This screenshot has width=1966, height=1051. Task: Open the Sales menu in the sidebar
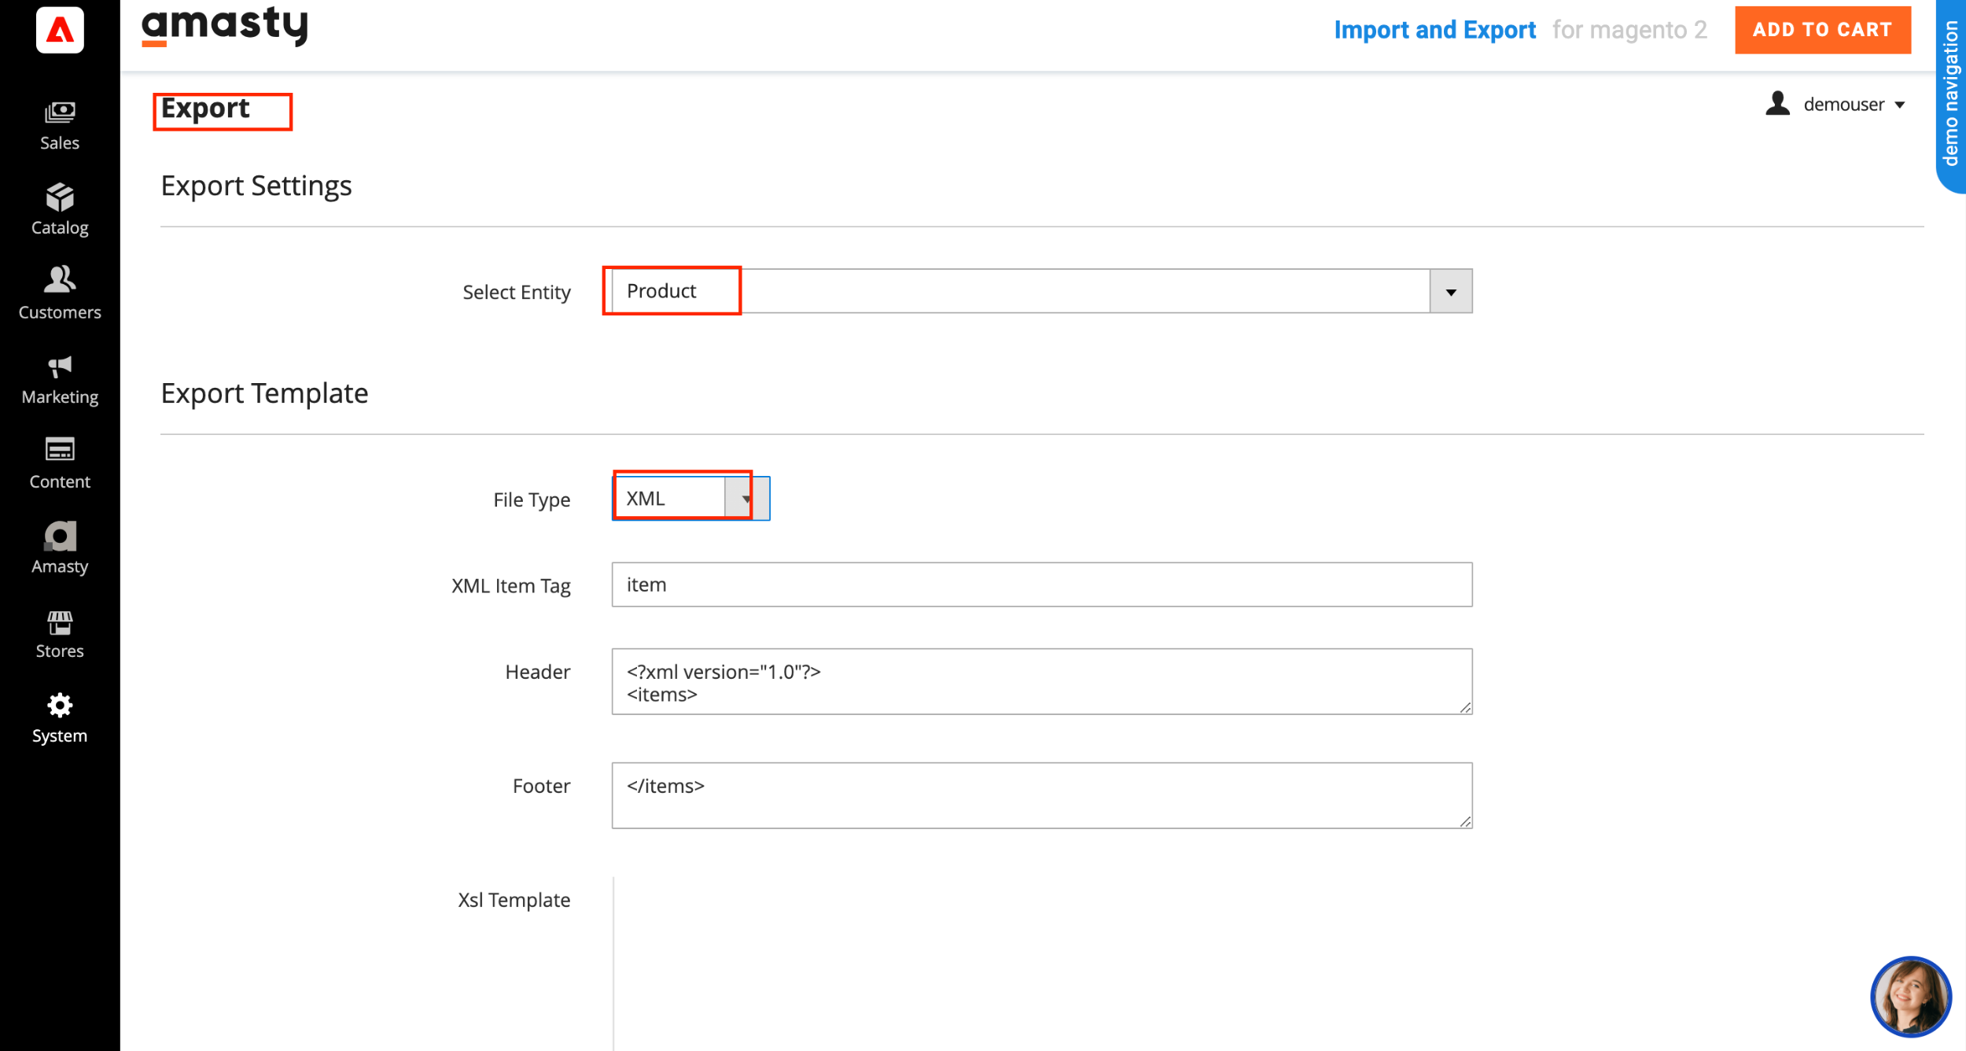(60, 123)
